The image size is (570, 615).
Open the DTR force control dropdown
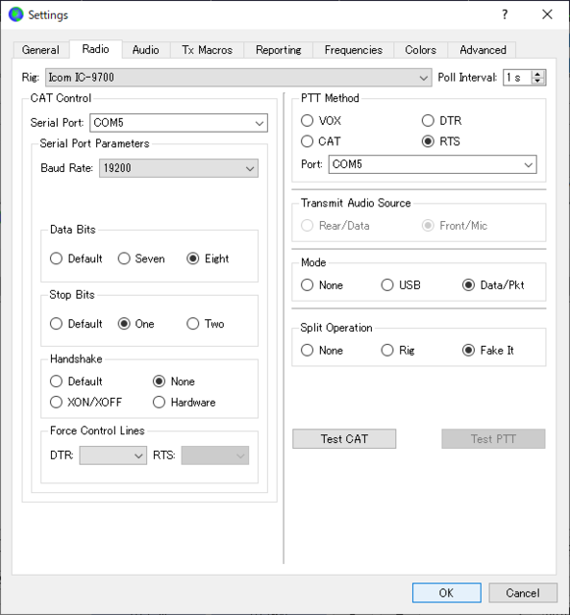113,455
